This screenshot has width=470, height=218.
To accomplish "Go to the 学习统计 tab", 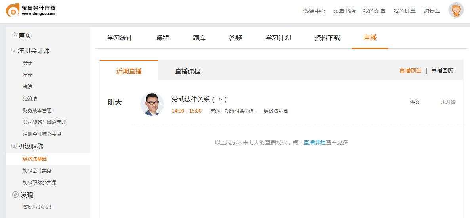I will pos(120,38).
